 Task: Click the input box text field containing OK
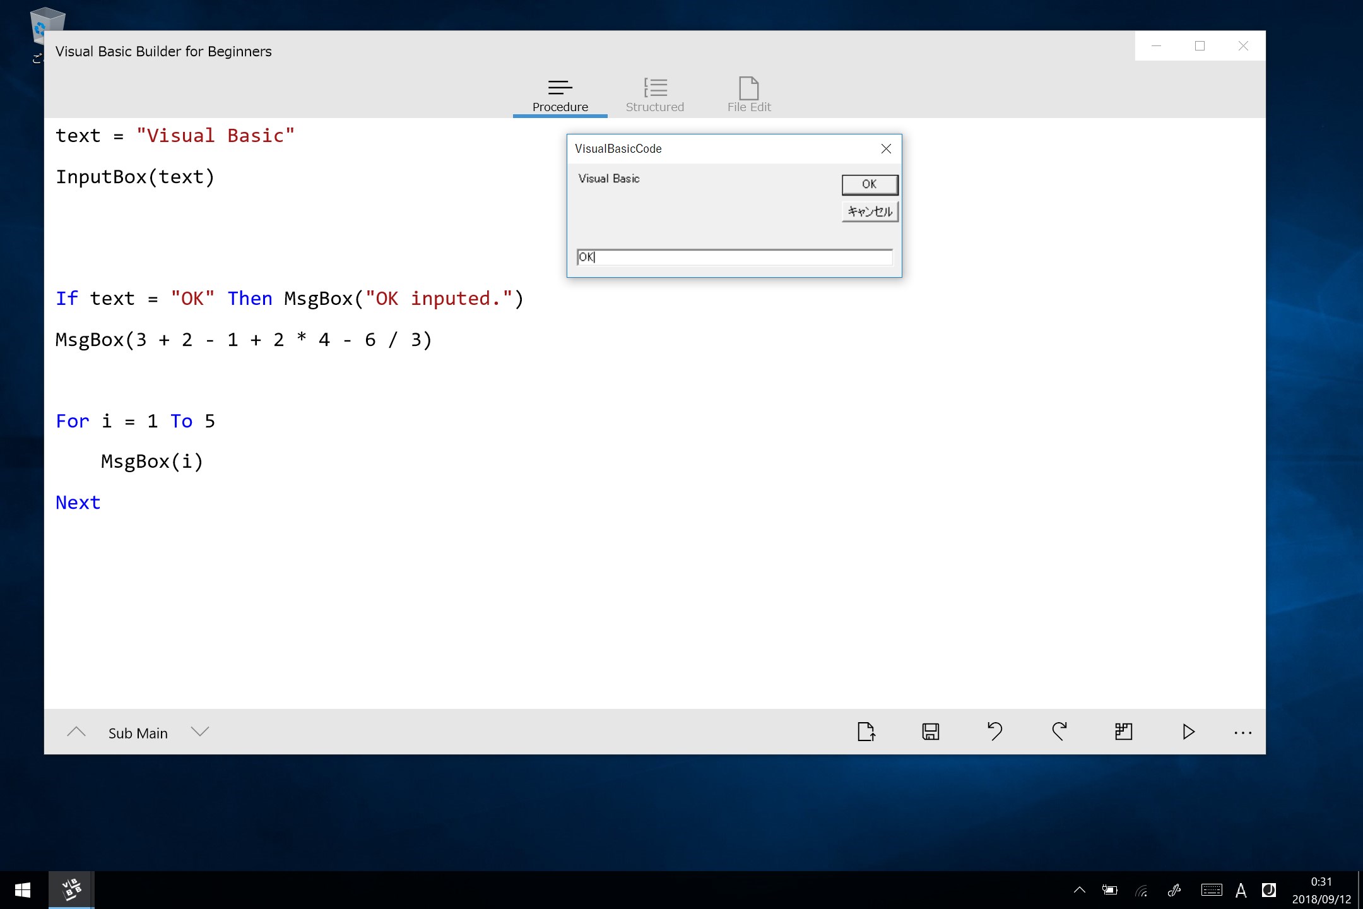tap(734, 257)
